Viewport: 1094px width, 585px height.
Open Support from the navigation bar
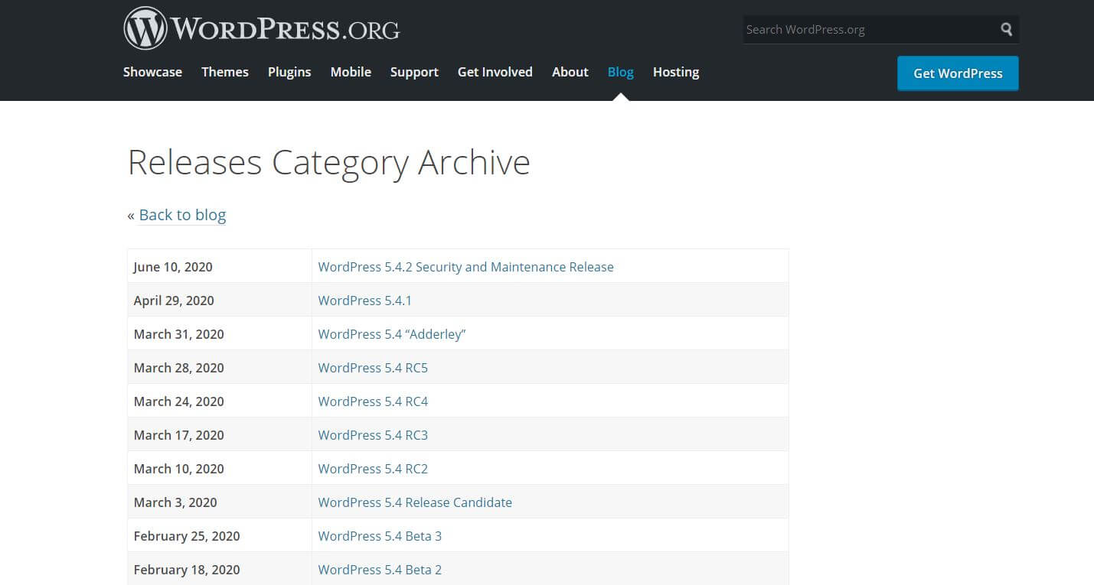414,72
